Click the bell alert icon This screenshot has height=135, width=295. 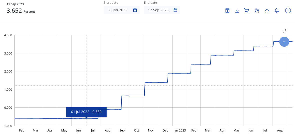tap(277, 10)
